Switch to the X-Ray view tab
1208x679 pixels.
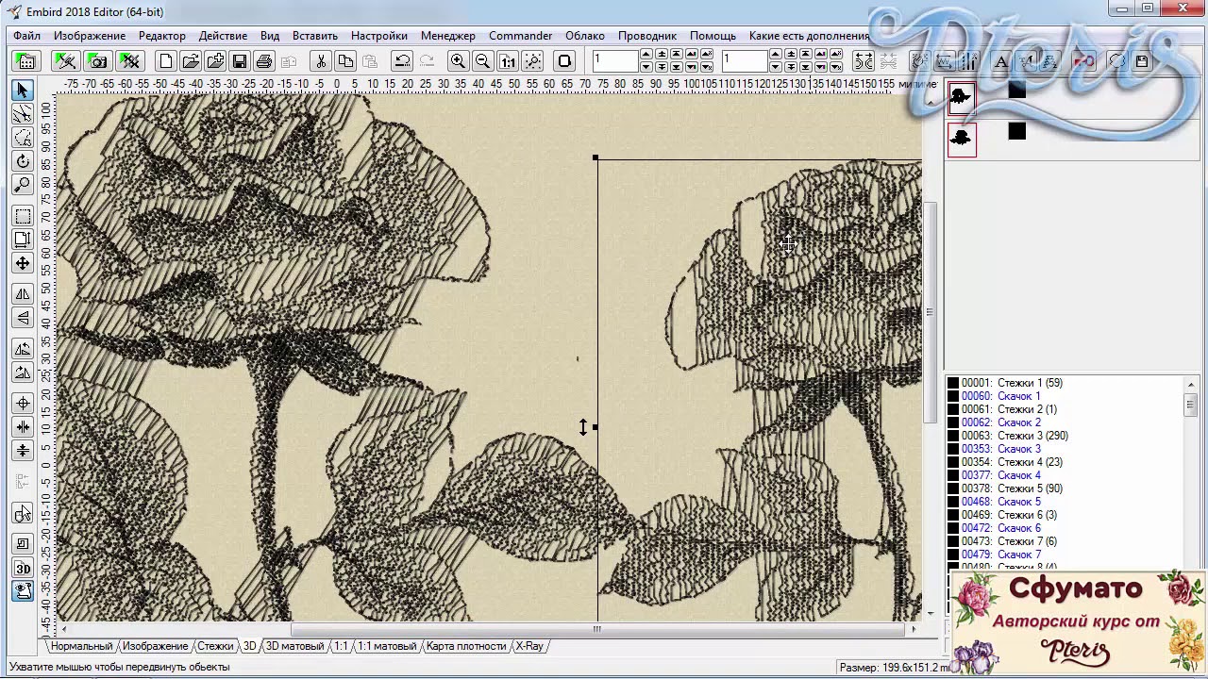(528, 646)
